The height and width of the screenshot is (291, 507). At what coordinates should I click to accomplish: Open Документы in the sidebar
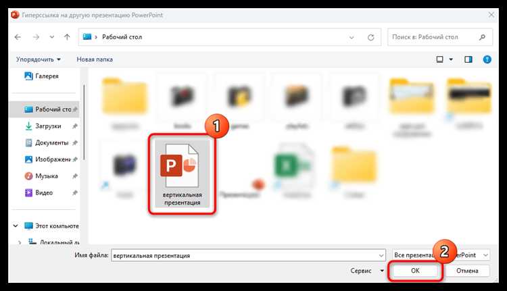(52, 142)
